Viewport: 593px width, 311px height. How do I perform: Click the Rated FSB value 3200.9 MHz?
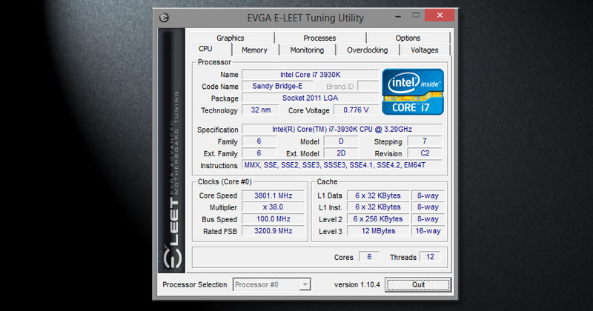coord(273,231)
